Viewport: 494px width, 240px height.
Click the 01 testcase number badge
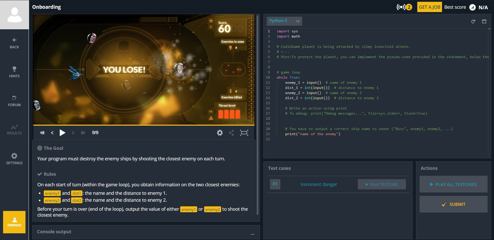pos(275,184)
